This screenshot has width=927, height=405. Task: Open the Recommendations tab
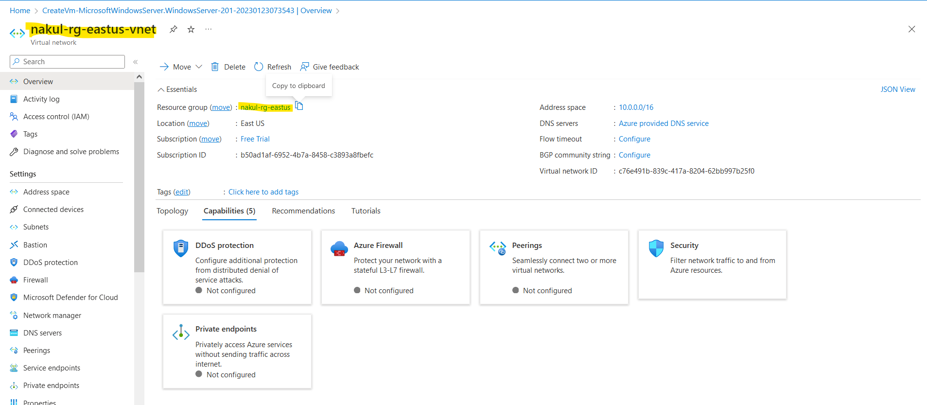[303, 211]
